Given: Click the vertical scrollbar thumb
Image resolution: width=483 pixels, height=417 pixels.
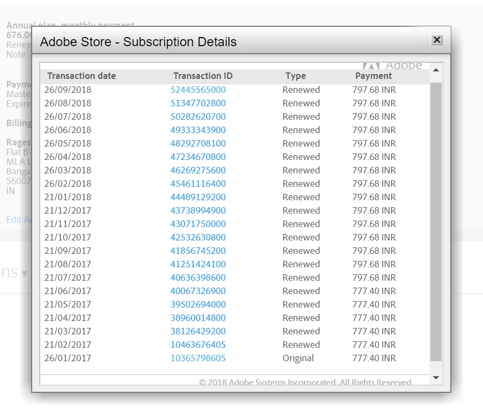Looking at the screenshot, I should (436, 222).
